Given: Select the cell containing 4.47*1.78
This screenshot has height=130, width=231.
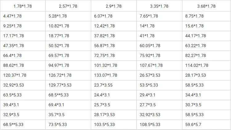Looking at the screenshot, I should coord(23,16).
